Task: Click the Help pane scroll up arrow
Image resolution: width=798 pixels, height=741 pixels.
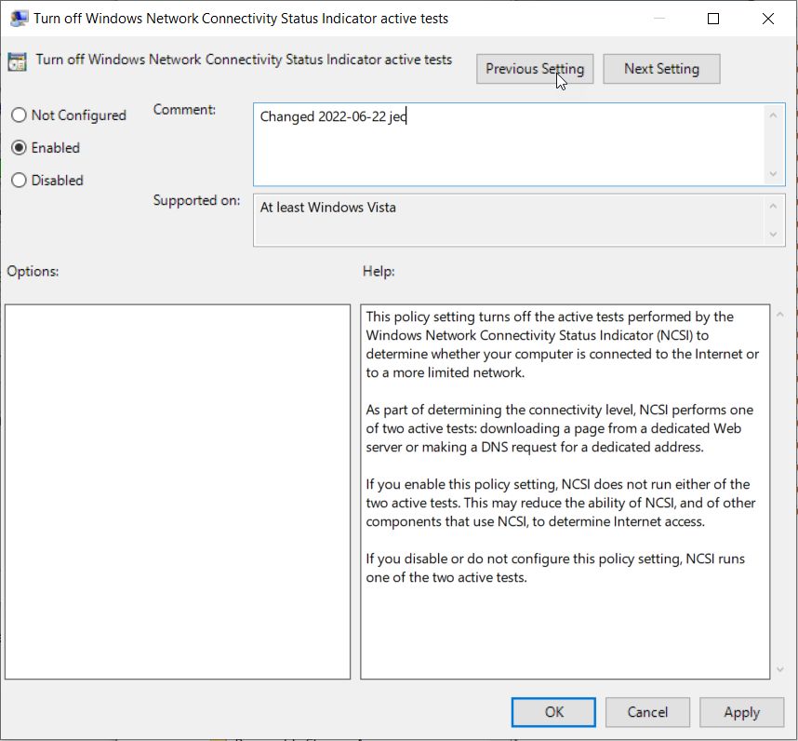Action: point(778,317)
